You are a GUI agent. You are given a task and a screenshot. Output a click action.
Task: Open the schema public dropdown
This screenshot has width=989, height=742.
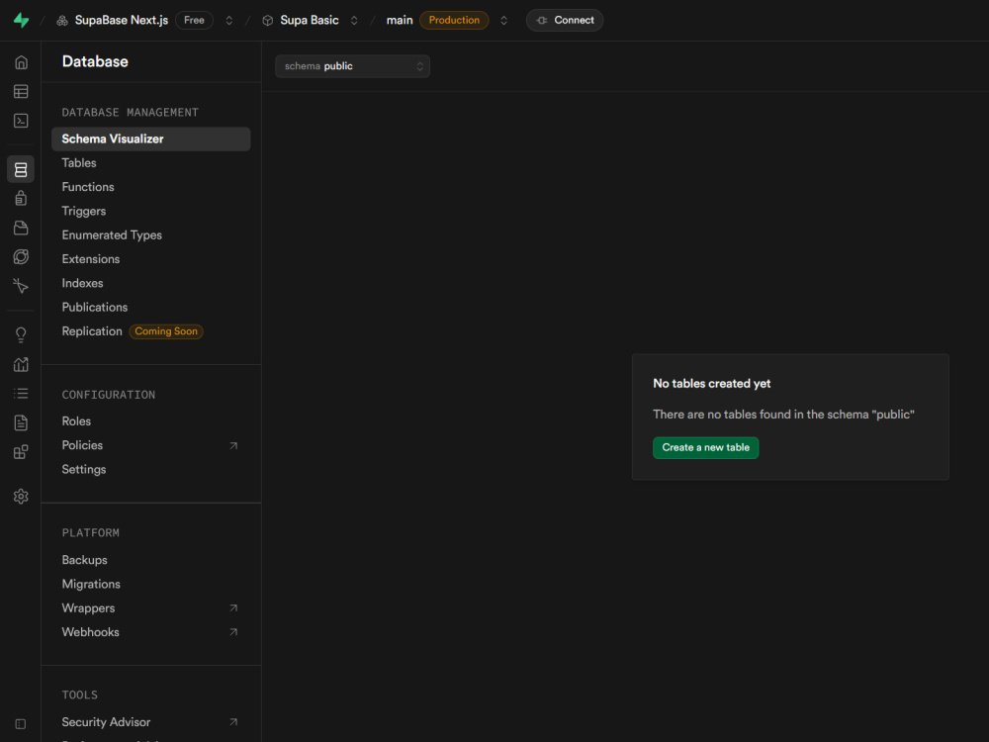(353, 66)
